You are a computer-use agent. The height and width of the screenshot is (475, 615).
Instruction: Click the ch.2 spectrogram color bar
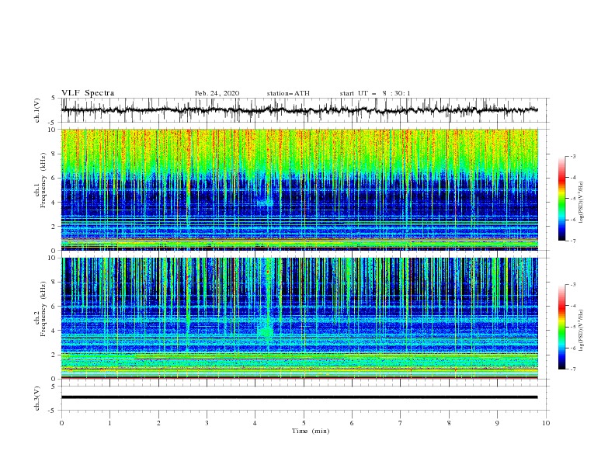pyautogui.click(x=561, y=327)
